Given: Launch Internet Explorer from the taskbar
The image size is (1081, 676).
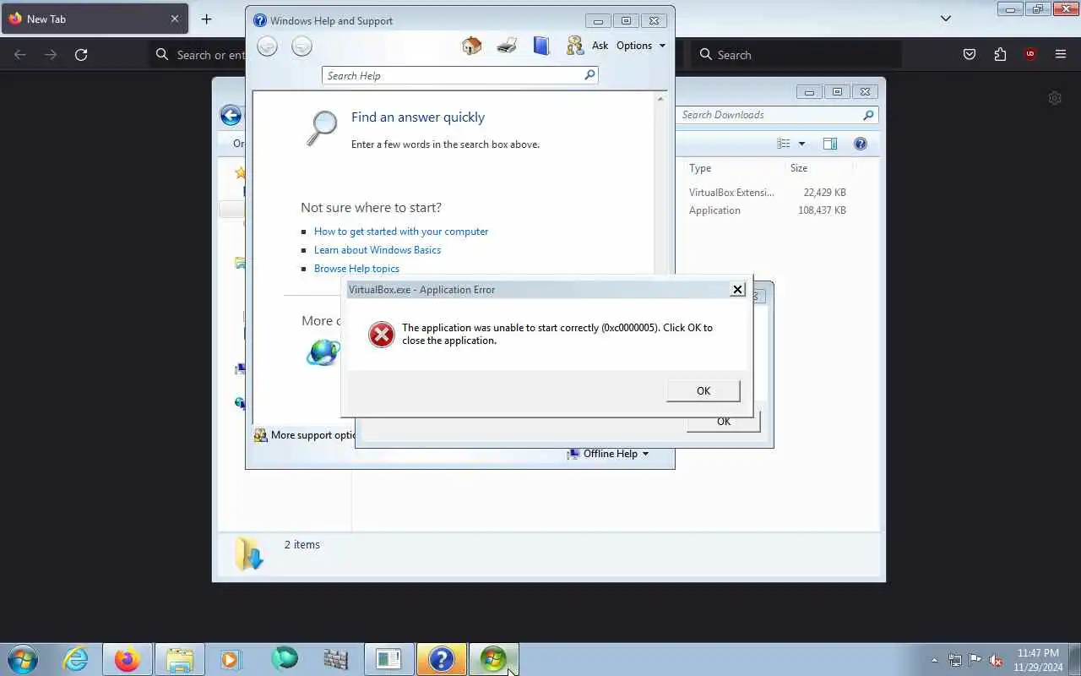Looking at the screenshot, I should point(76,659).
